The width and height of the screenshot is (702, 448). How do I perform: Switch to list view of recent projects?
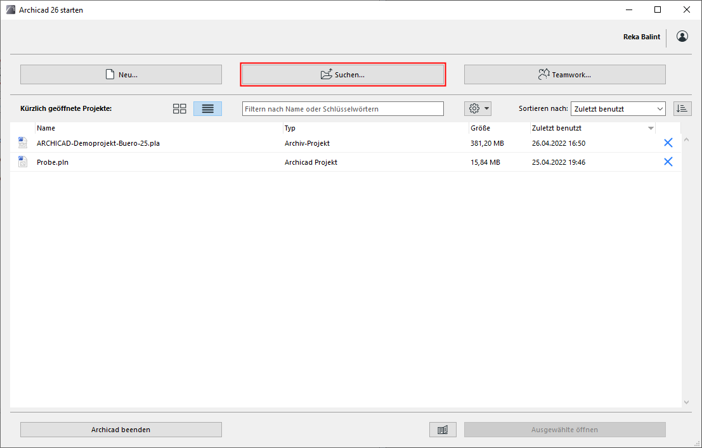coord(208,109)
